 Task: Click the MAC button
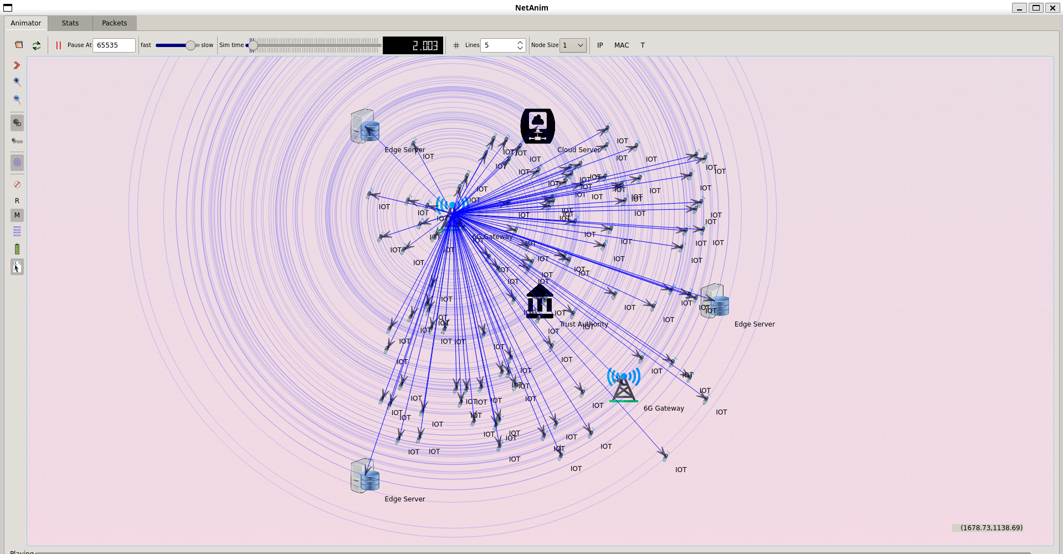621,45
